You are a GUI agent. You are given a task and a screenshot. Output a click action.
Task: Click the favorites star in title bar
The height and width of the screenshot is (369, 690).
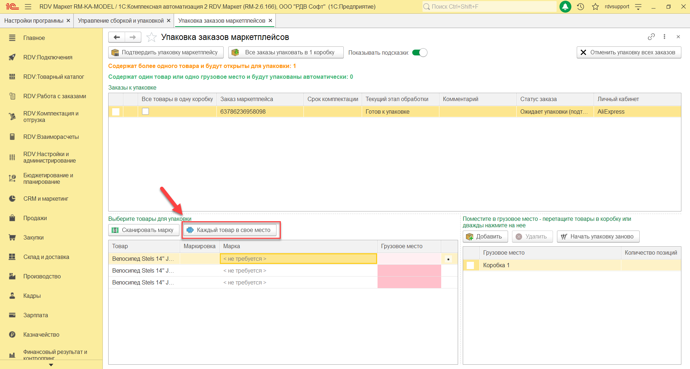pos(595,7)
